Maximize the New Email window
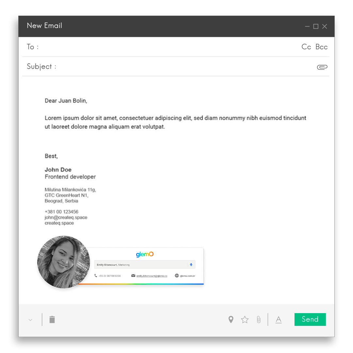353x353 pixels. tap(316, 26)
